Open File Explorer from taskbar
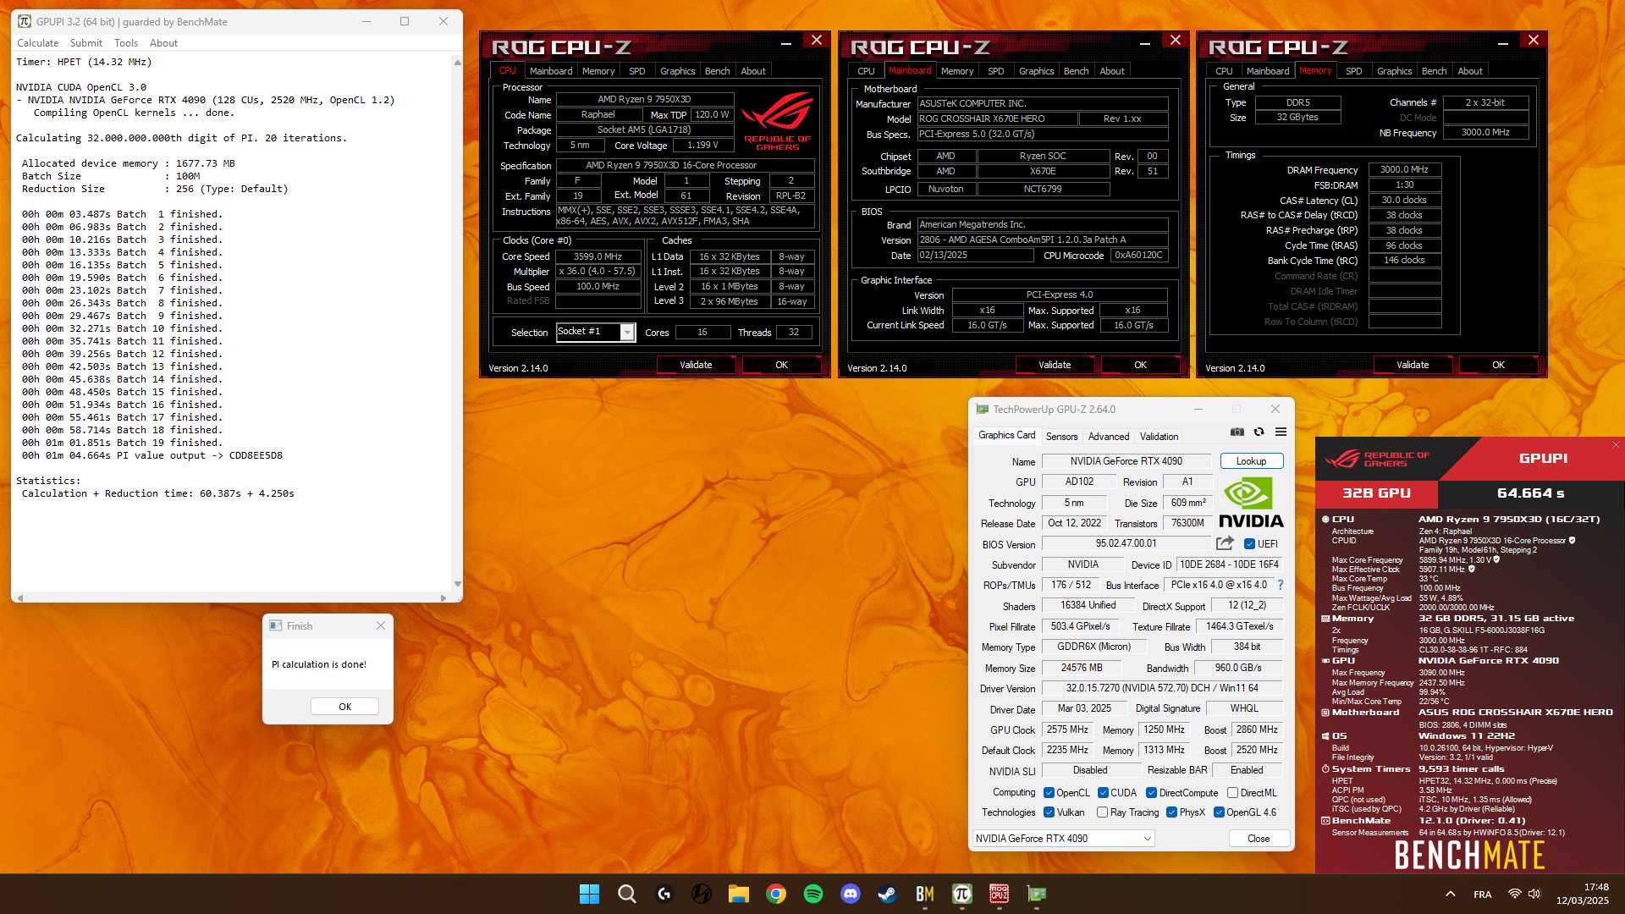Screen dimensions: 1625x914 (x=738, y=894)
